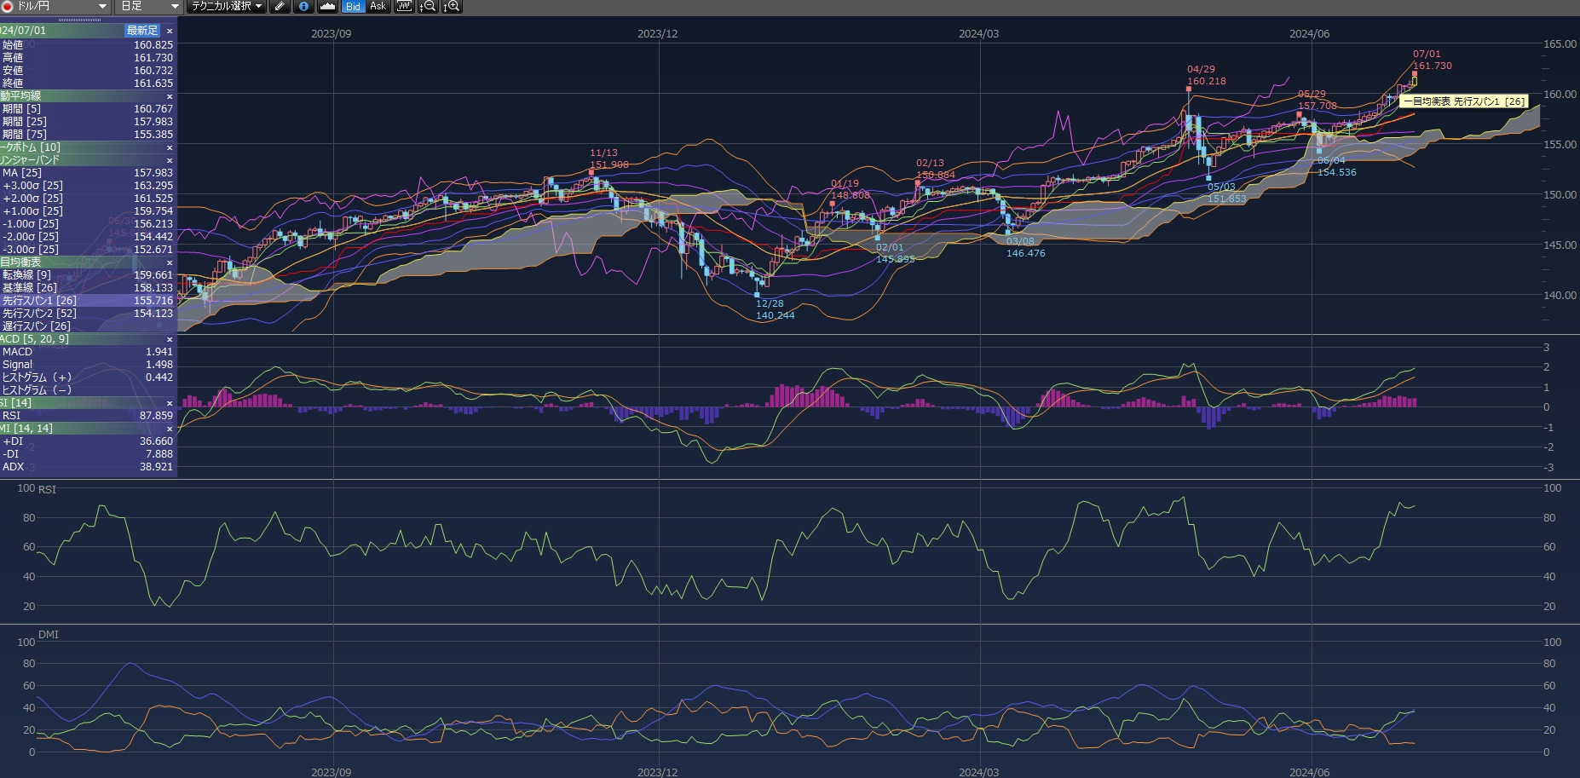Remove the Ichimoku section from panel
1580x778 pixels.
tap(169, 262)
